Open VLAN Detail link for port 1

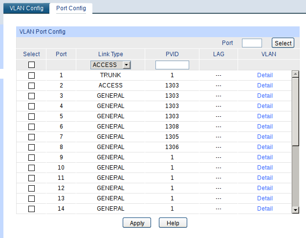pyautogui.click(x=265, y=75)
